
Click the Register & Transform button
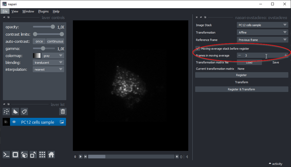point(241,89)
